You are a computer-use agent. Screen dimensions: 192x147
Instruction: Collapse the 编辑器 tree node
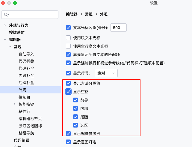(5, 40)
